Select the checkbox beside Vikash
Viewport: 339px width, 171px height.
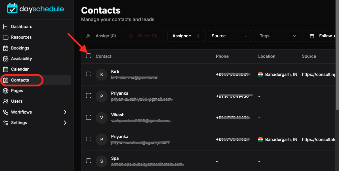pos(88,117)
